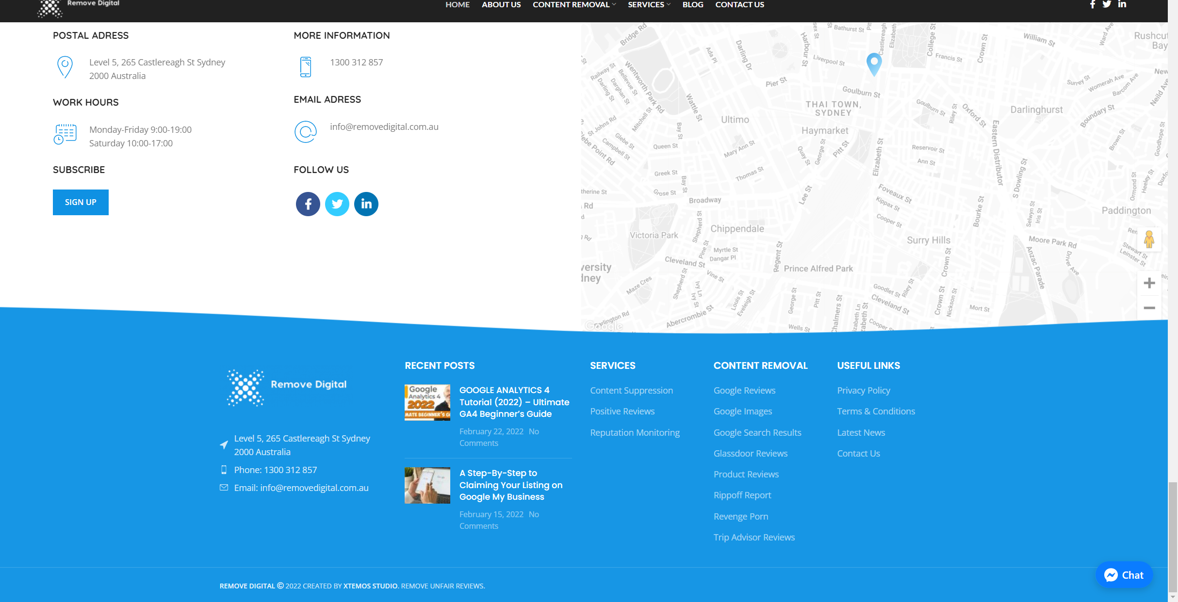Select the Street View pegman on the map

pos(1149,239)
